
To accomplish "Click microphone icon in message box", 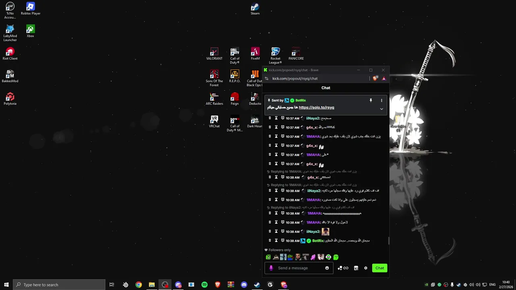I will (x=271, y=268).
